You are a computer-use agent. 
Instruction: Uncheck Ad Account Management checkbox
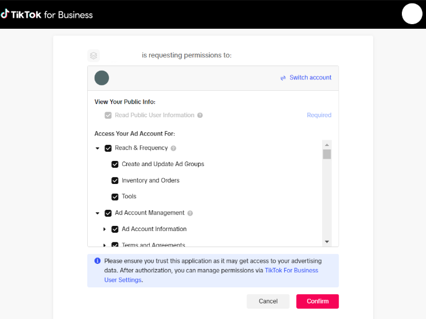pos(108,213)
